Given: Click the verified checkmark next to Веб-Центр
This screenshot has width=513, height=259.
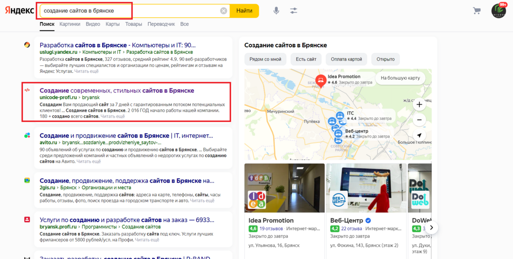Looking at the screenshot, I should point(368,220).
